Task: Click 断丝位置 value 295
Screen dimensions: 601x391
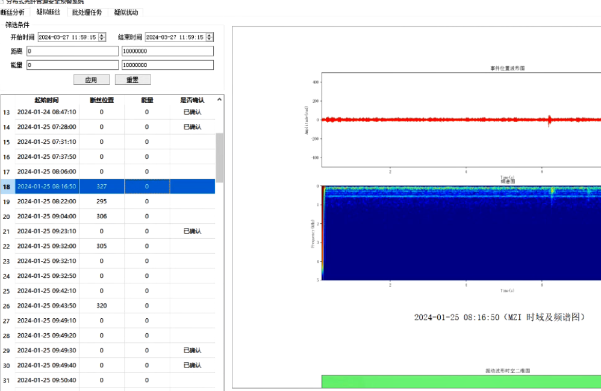Action: click(x=102, y=202)
